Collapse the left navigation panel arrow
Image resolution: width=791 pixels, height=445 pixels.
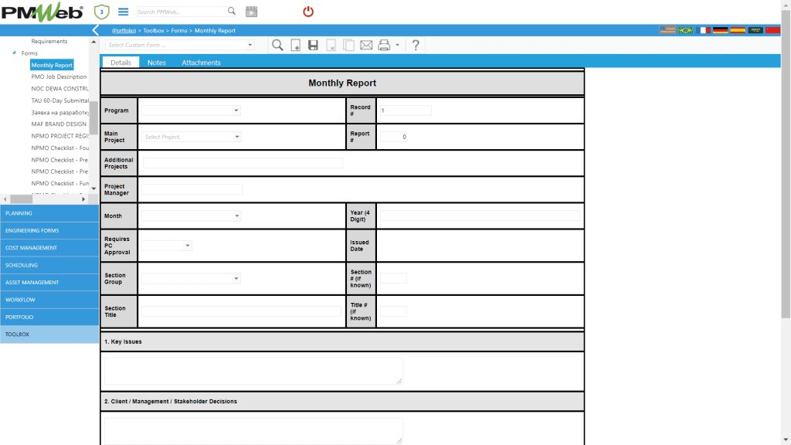click(x=95, y=30)
